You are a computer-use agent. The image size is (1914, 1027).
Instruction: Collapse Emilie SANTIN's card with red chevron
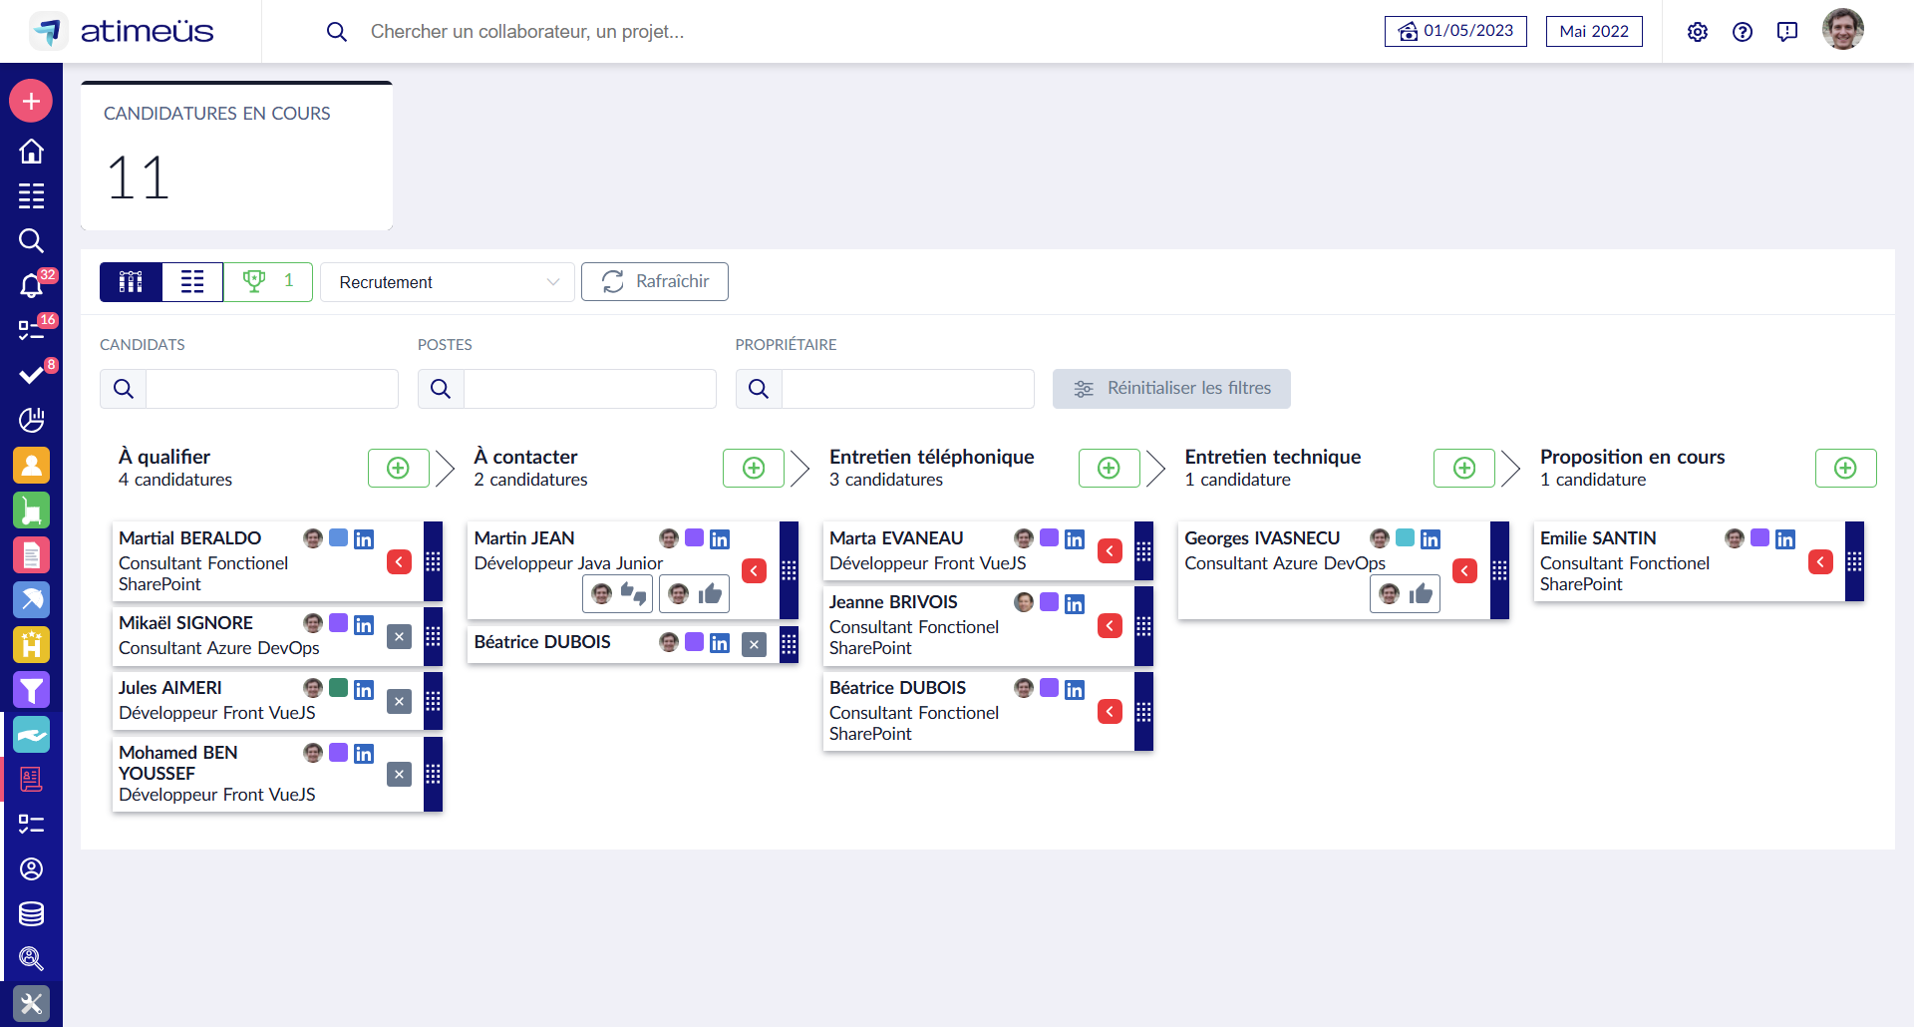(1821, 562)
